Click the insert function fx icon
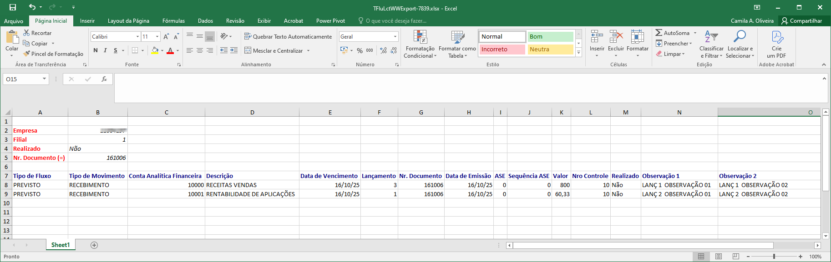The width and height of the screenshot is (831, 262). point(104,79)
